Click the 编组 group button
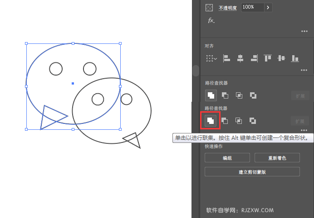Viewport: 314px width, 218px height. pos(227,158)
